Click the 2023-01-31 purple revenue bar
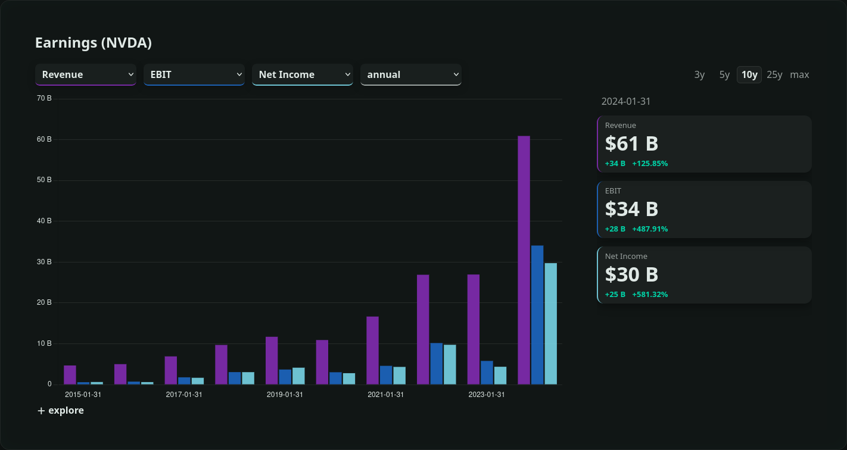This screenshot has width=847, height=450. tap(474, 330)
